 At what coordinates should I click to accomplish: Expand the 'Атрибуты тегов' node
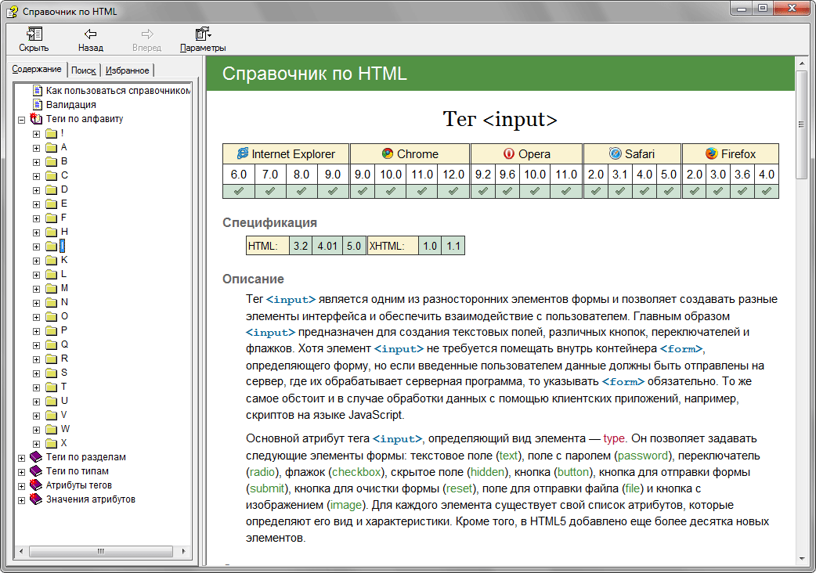21,486
